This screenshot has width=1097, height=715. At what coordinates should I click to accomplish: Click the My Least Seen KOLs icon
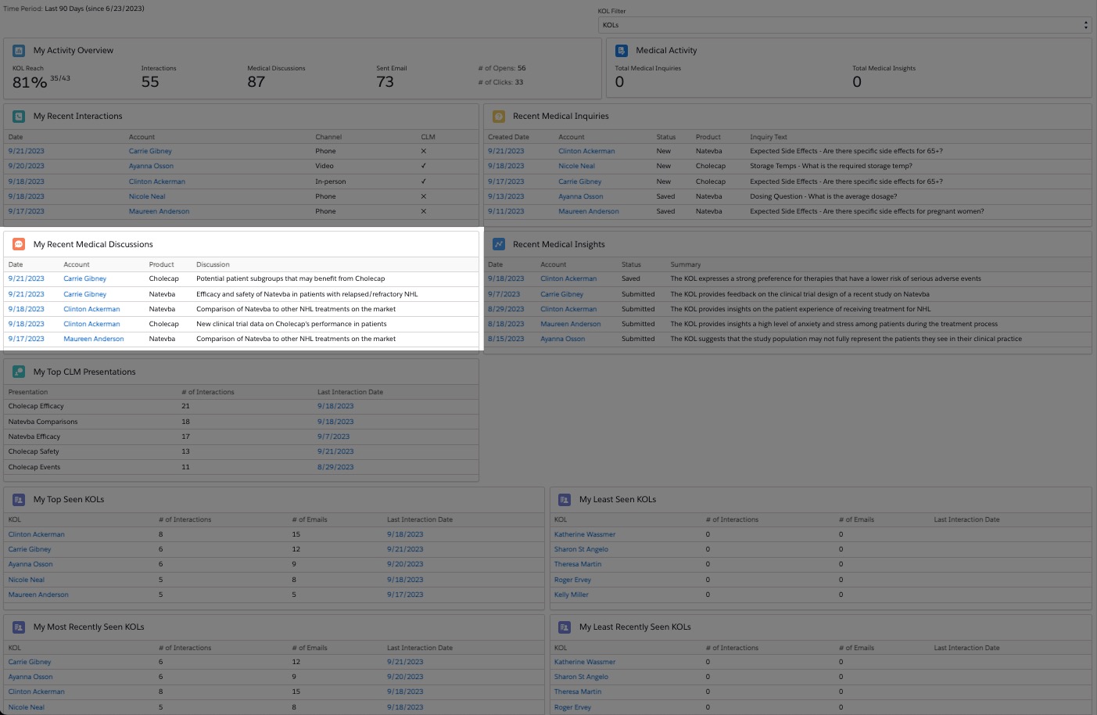click(565, 499)
